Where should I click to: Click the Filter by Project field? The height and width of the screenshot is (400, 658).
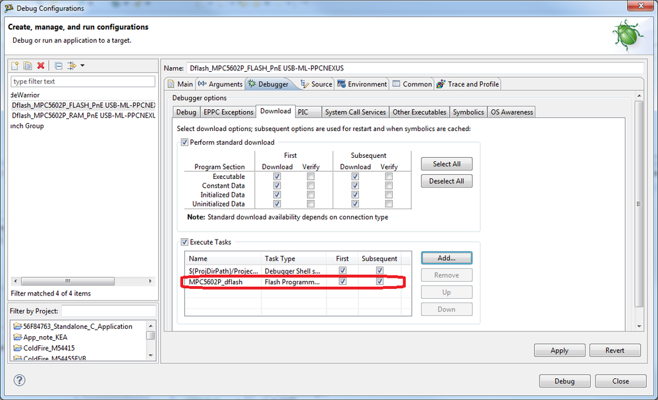point(109,311)
